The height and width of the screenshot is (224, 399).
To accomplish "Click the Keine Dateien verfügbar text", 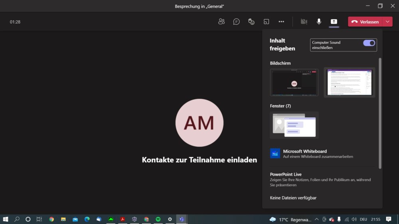I will [293, 198].
